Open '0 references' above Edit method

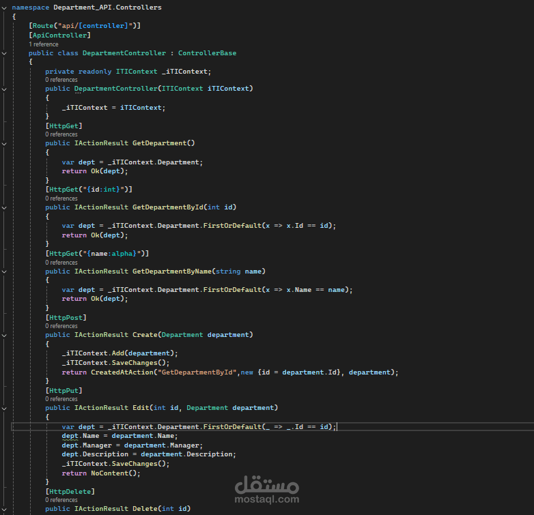[x=61, y=398]
